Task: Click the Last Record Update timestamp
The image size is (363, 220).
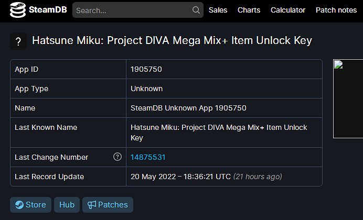Action: pyautogui.click(x=180, y=177)
